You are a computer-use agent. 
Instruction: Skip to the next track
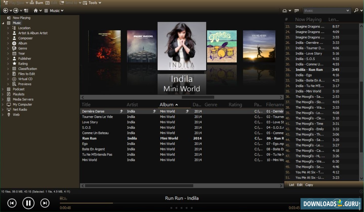45,203
